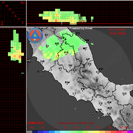This screenshot has height=133, width=133.
Task: Click the 50 value on the dBZ scale
Action: [110, 128]
